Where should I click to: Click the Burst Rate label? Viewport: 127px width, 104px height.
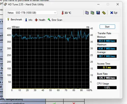click(x=102, y=74)
